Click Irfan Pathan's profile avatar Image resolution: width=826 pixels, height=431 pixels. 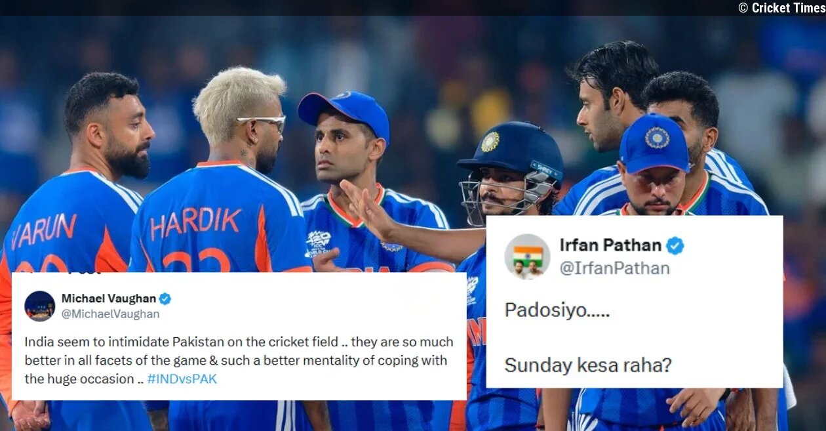528,257
